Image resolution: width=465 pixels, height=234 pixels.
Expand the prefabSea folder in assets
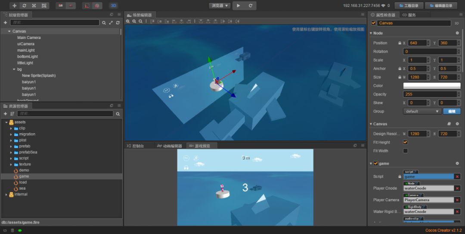point(11,152)
